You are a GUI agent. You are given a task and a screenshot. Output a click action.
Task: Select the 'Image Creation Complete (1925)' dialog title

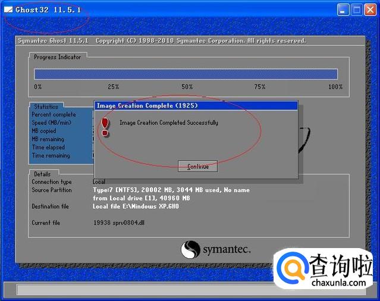pyautogui.click(x=147, y=106)
